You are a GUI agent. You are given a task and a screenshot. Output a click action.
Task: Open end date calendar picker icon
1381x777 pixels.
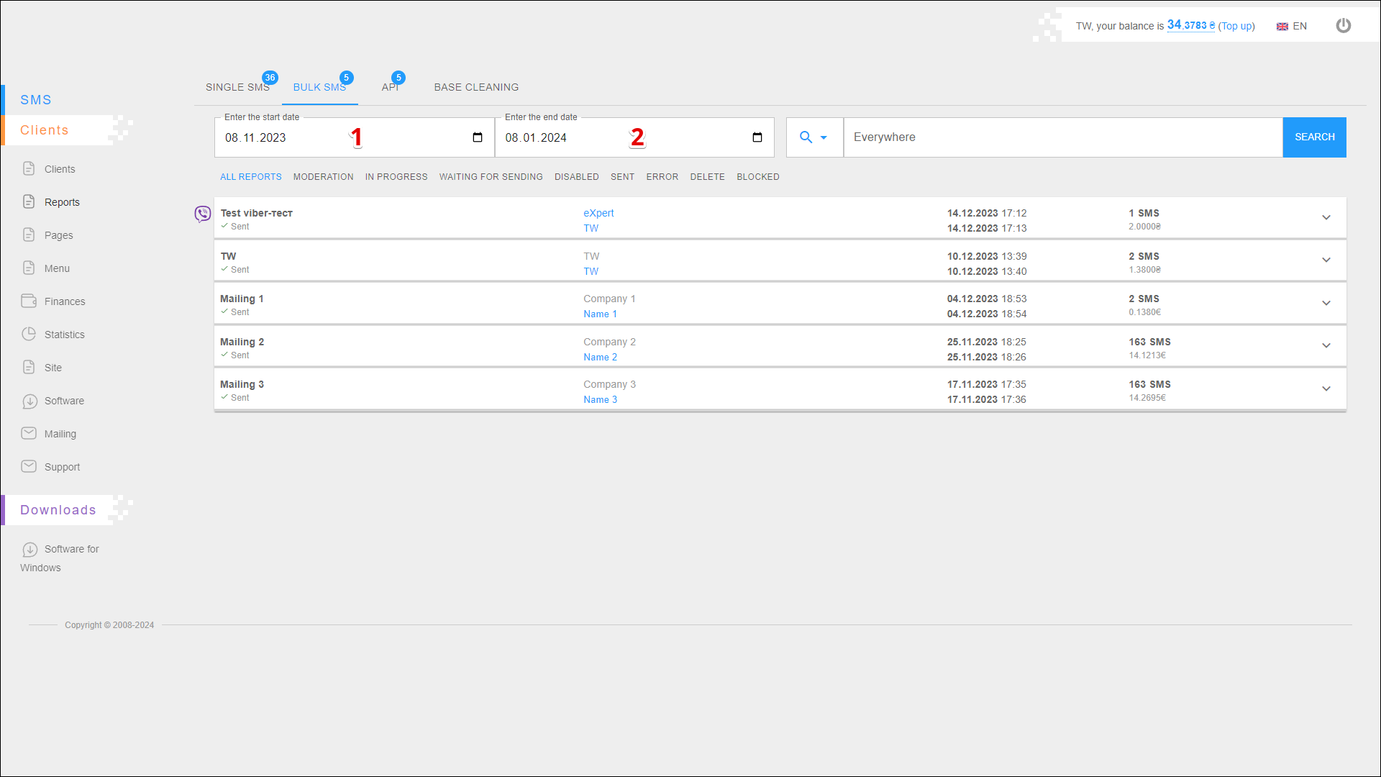tap(757, 137)
